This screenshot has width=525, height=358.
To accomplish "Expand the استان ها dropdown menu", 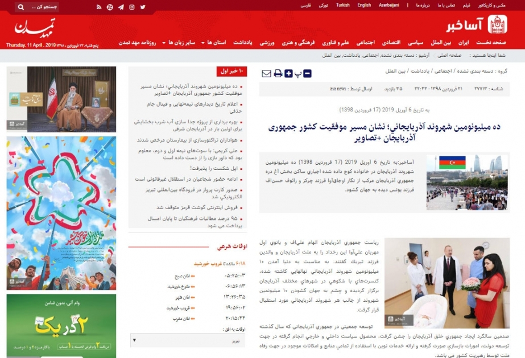I will [x=214, y=43].
